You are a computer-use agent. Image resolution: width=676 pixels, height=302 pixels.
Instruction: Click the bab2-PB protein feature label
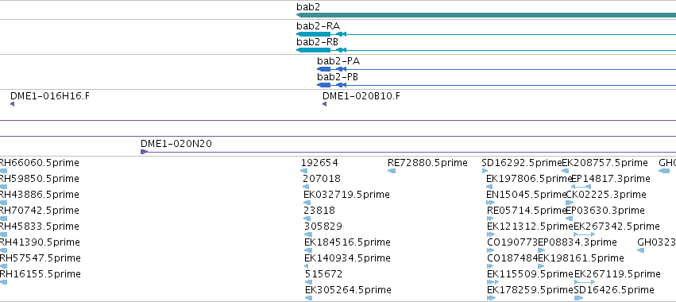point(338,77)
